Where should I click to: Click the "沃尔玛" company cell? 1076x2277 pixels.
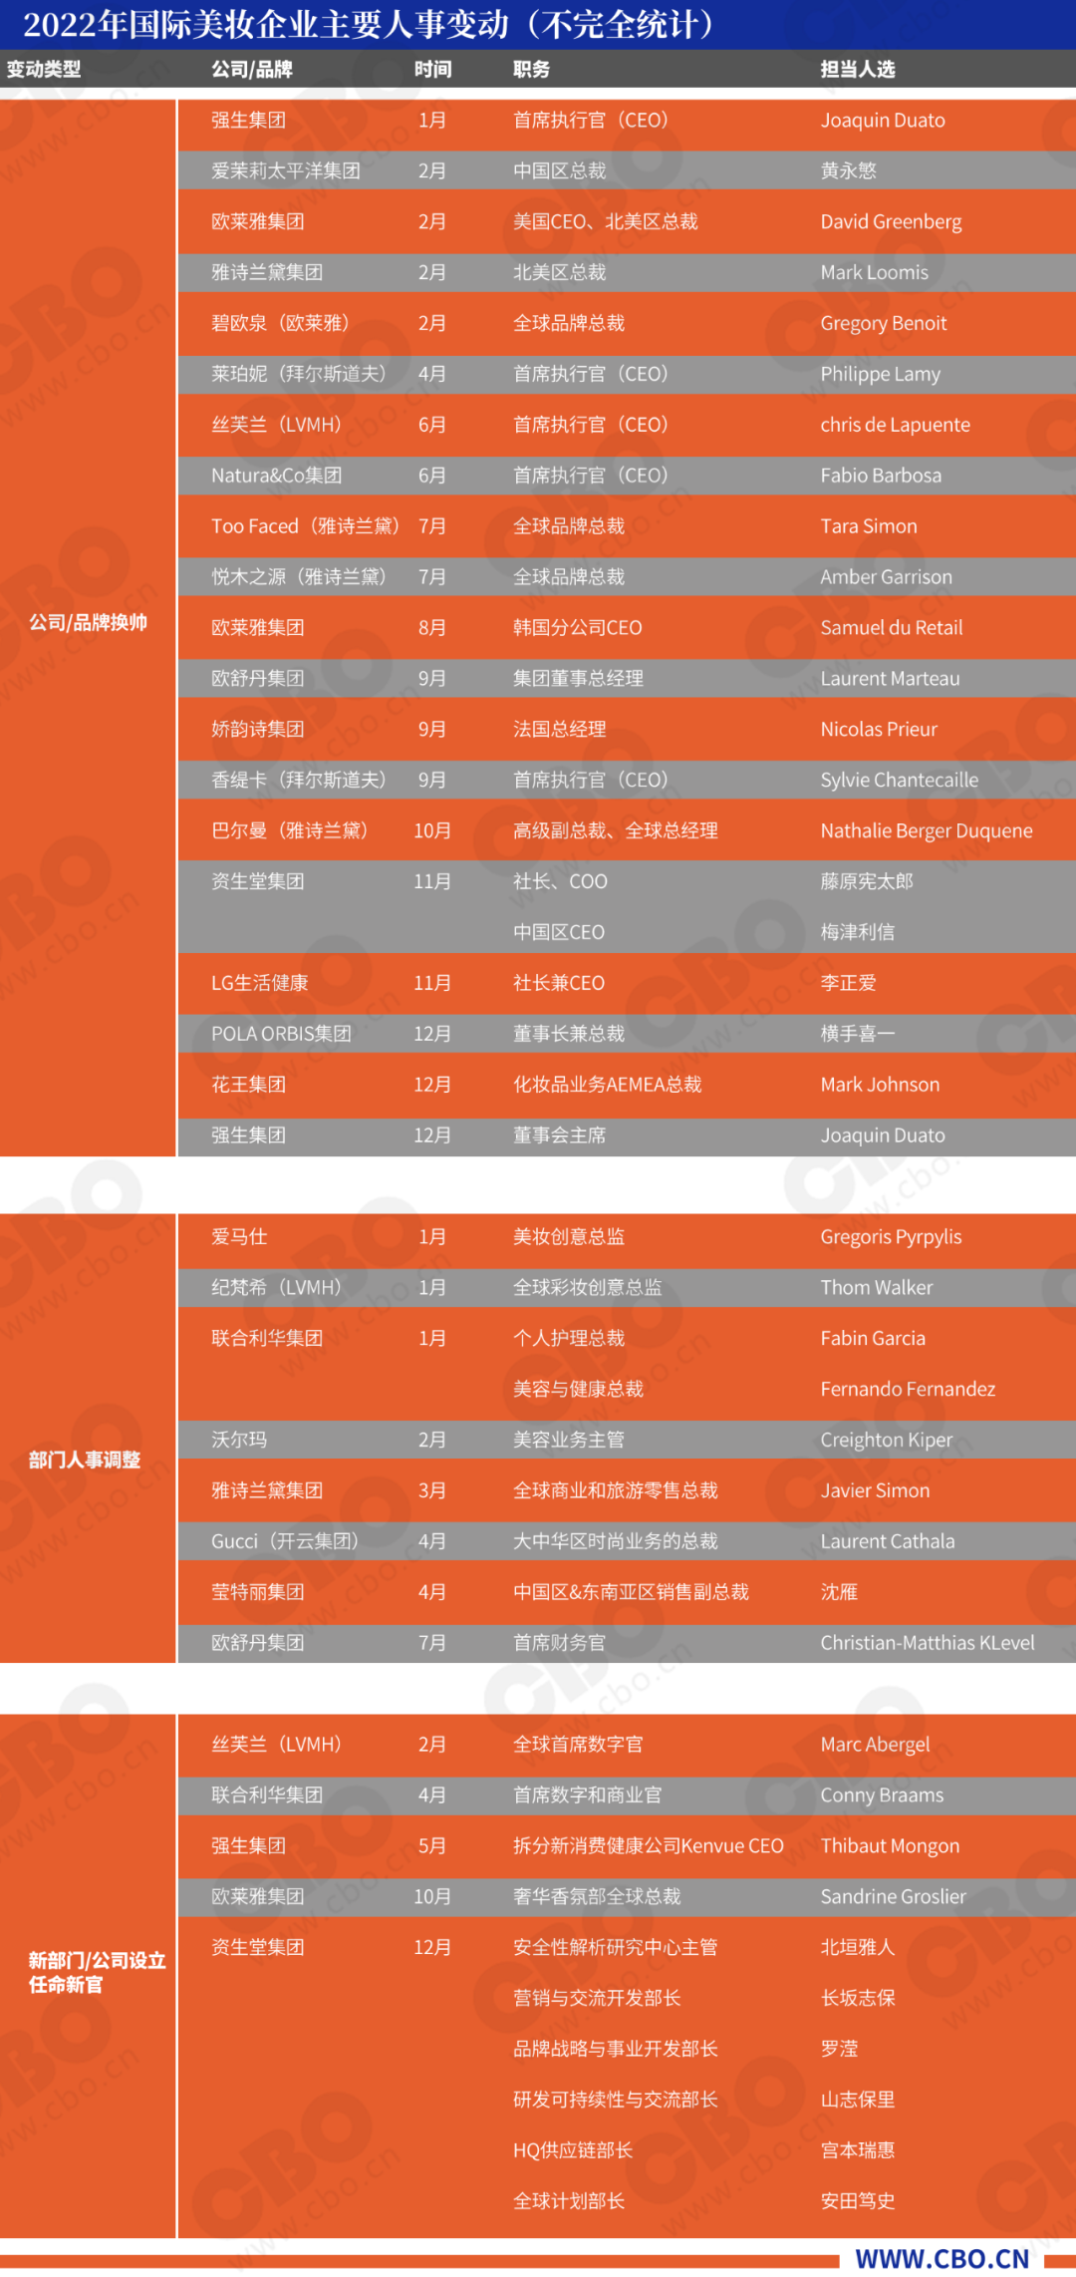pyautogui.click(x=239, y=1440)
